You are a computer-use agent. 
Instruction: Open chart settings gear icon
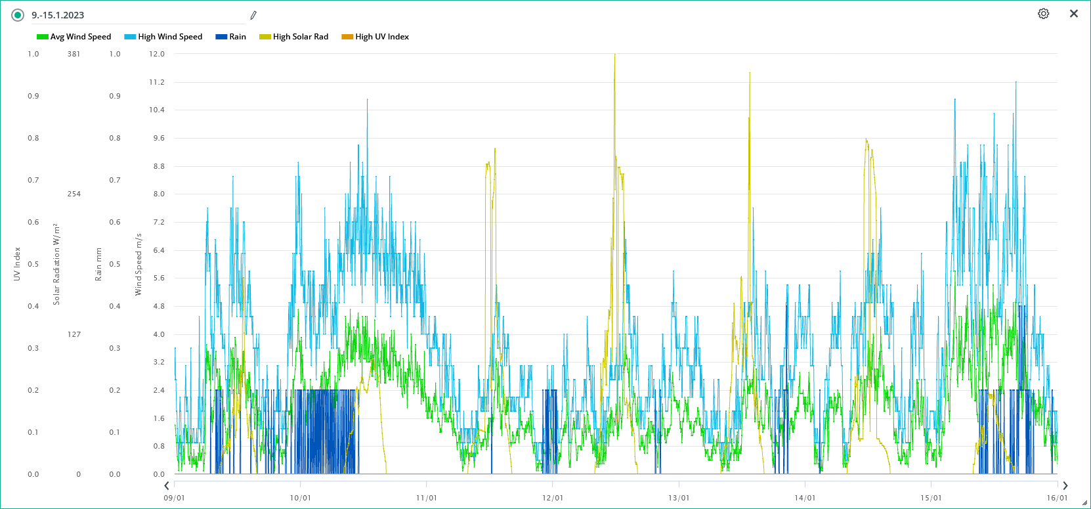pos(1043,14)
